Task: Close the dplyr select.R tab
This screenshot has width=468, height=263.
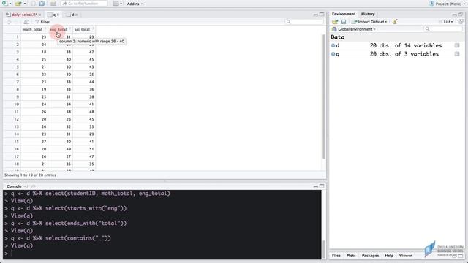Action: (x=39, y=15)
